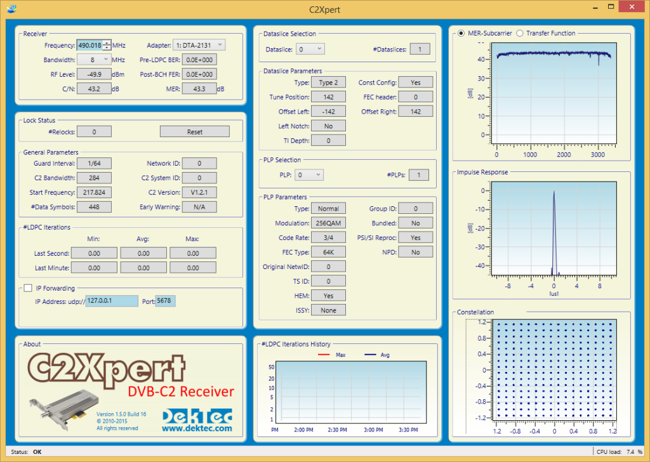Open the Dataslice selection dropdown

coord(310,48)
